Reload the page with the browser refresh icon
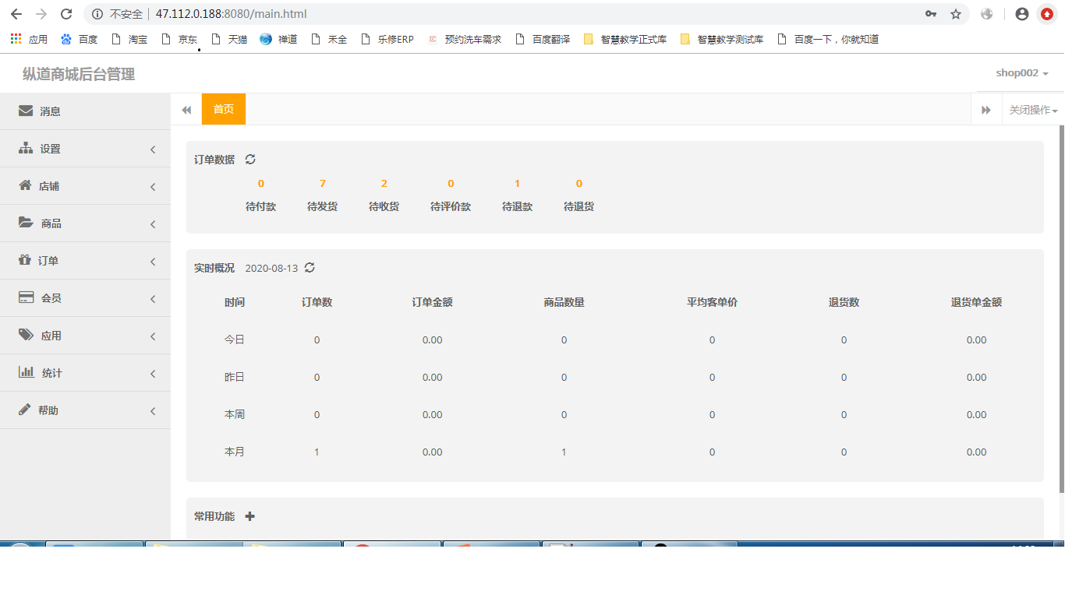1065x598 pixels. coord(66,14)
